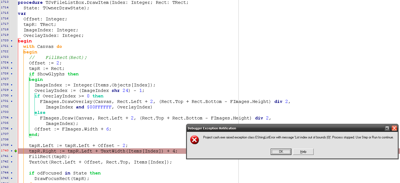Image resolution: width=400 pixels, height=183 pixels.
Task: Set a breakpoint via line 1728 gutter dot
Action: 12,85
